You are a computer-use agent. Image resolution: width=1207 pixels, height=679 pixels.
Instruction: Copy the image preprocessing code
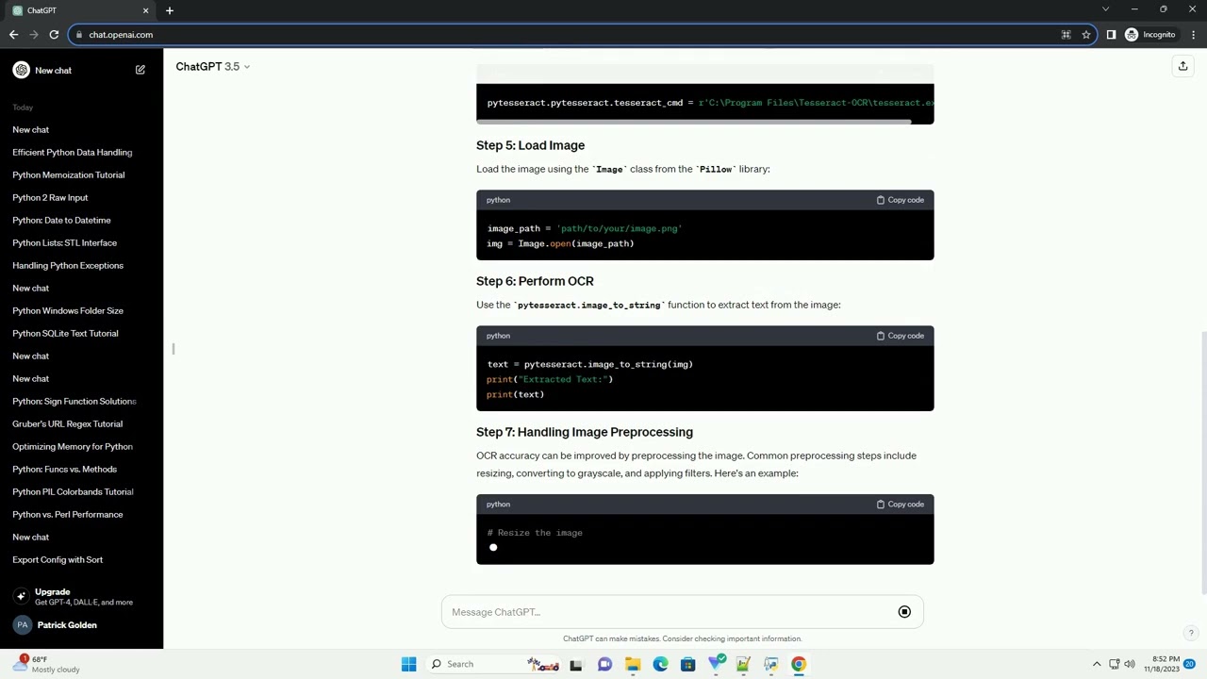point(901,505)
